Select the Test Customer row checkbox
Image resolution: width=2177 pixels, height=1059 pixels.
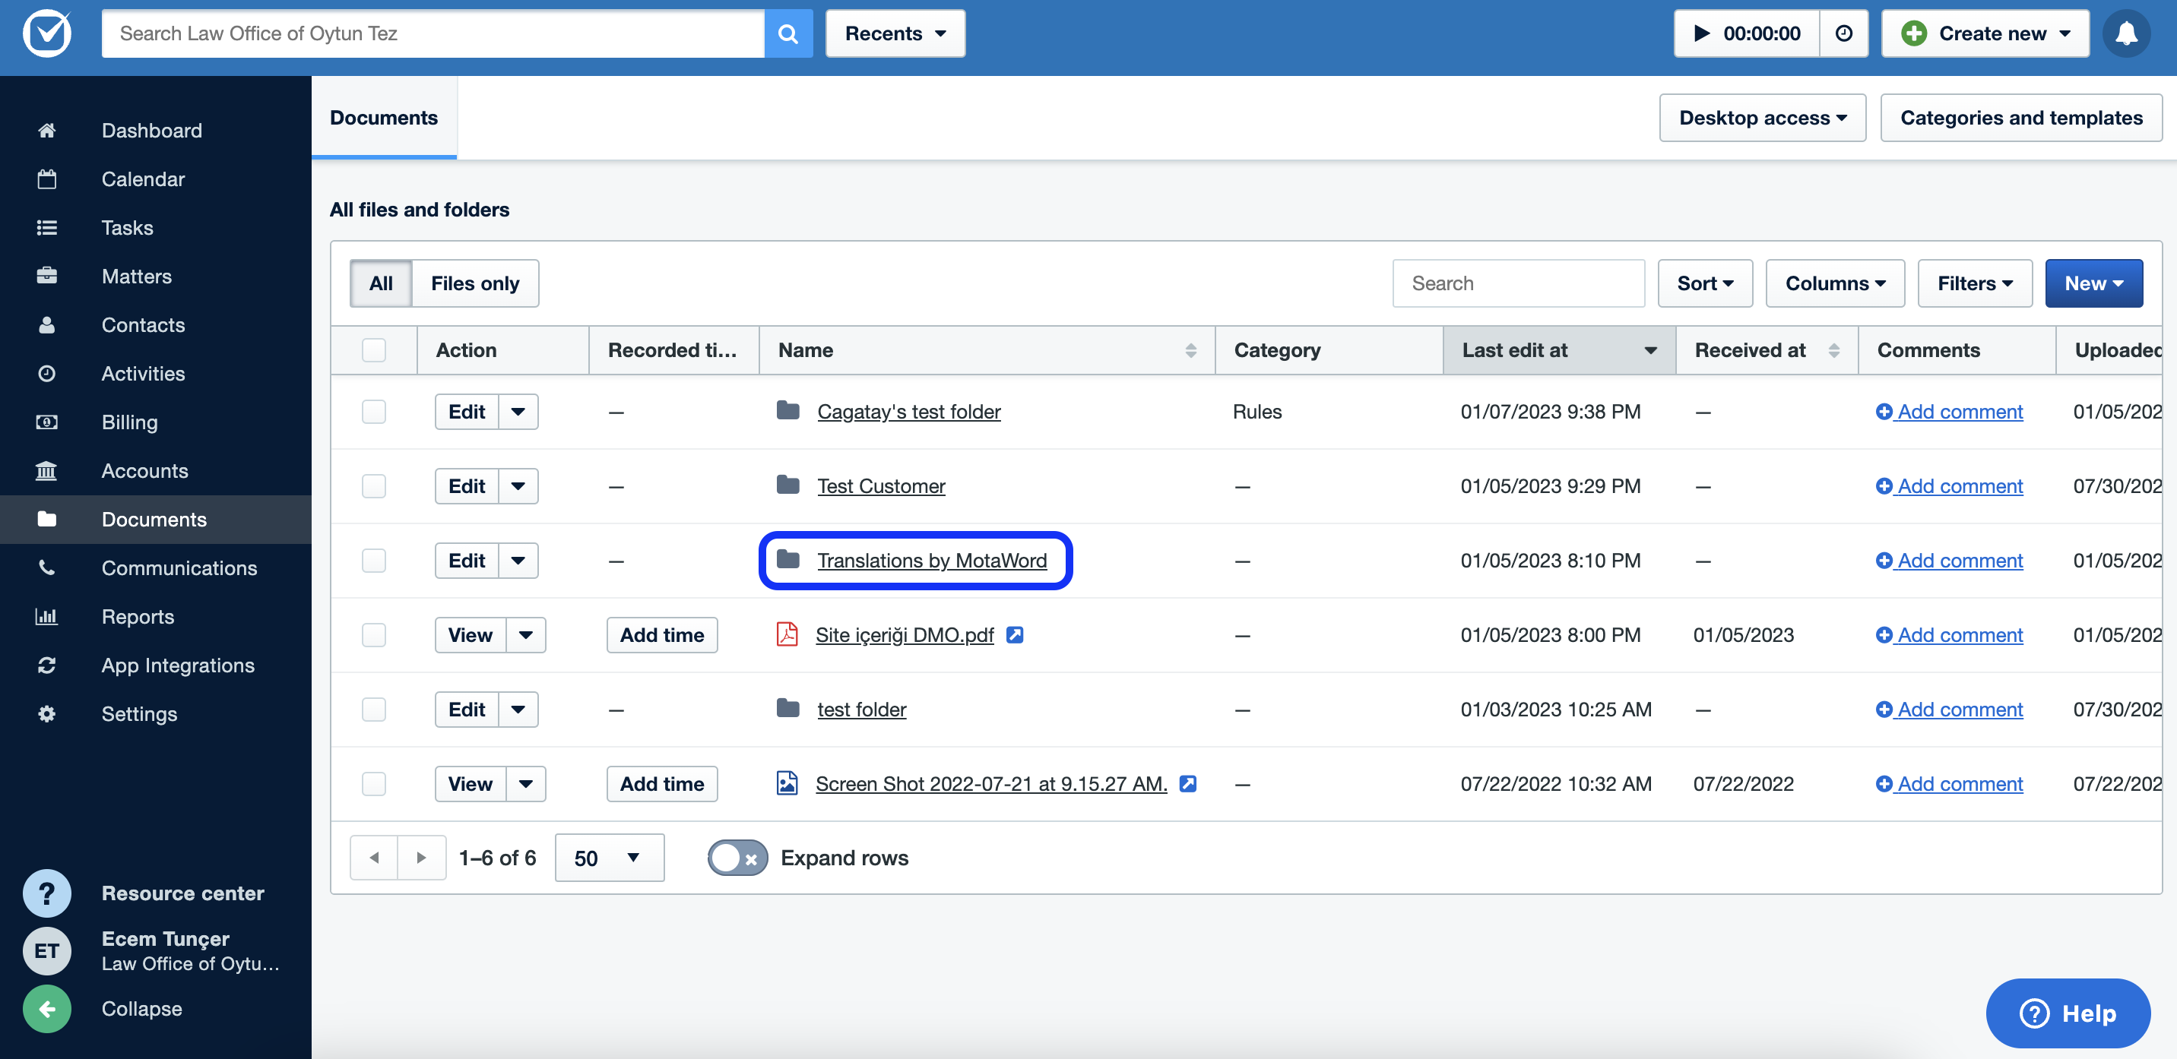pos(373,486)
